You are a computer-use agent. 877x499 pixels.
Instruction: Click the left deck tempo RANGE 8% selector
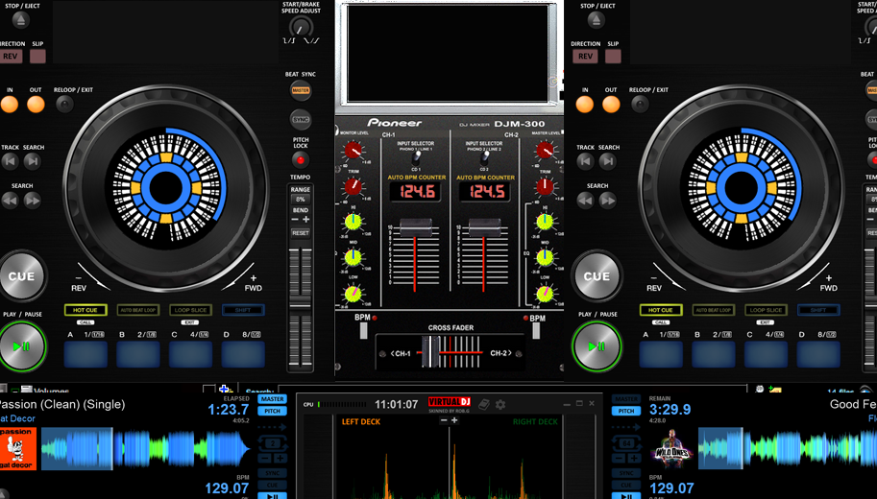click(301, 199)
